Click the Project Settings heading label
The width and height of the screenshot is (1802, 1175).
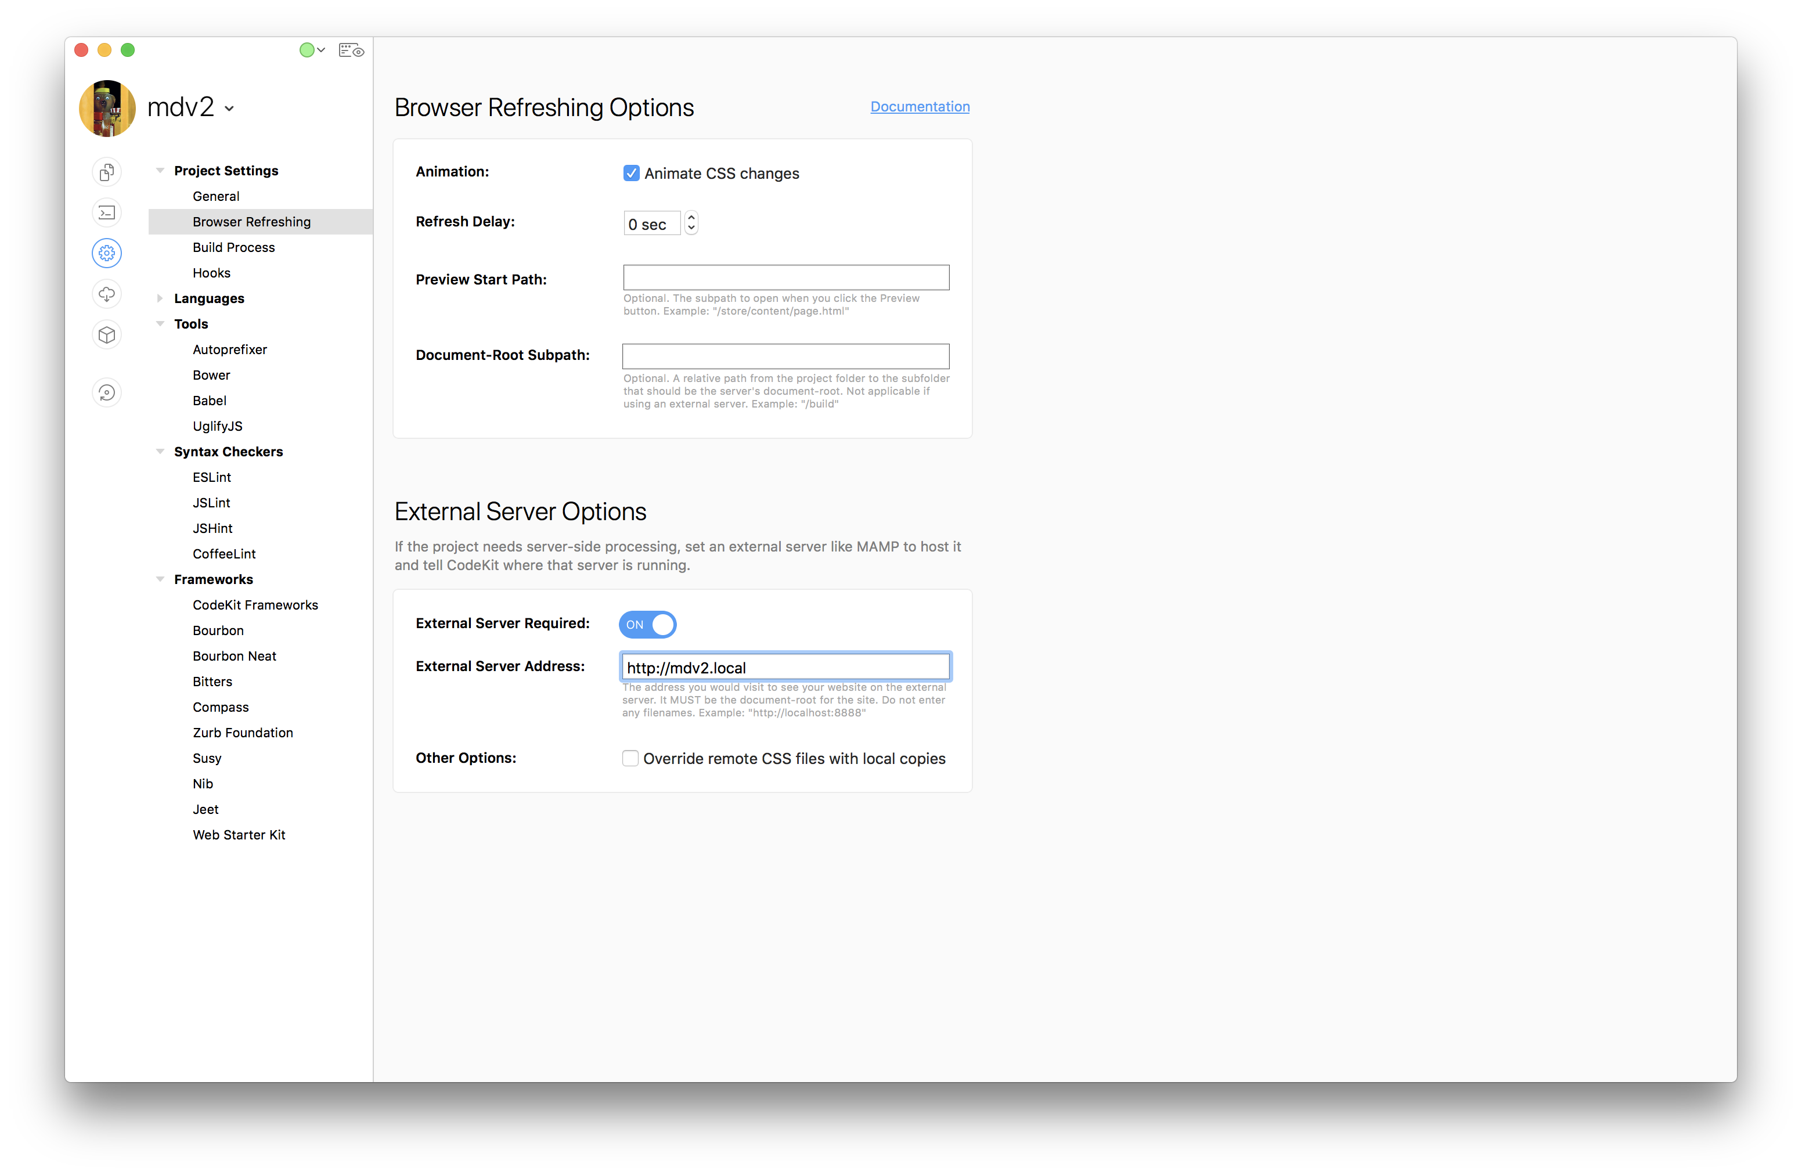(x=226, y=170)
